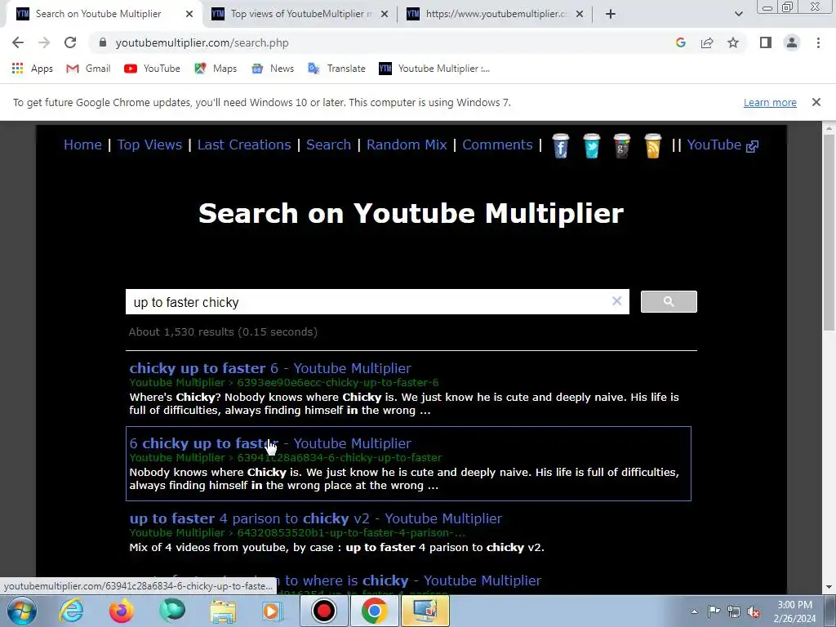This screenshot has height=627, width=836.
Task: Open the Google Plus cup icon
Action: 621,145
